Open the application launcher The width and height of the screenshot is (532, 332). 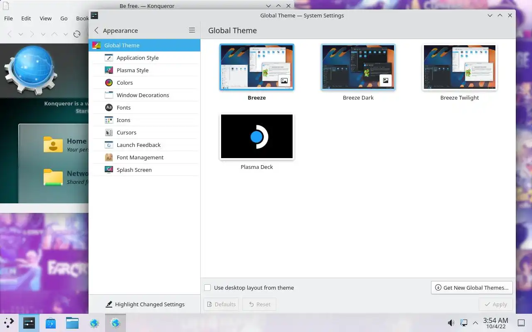pos(9,322)
